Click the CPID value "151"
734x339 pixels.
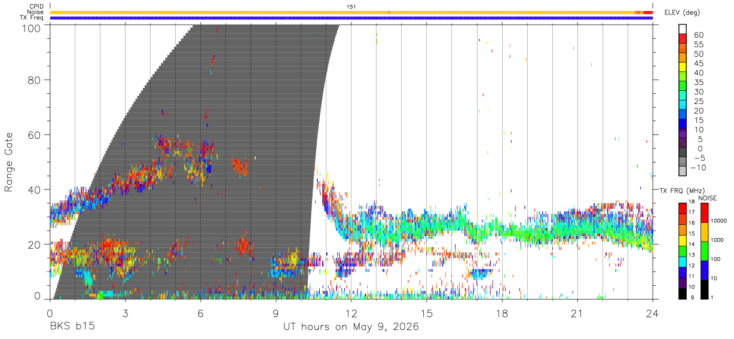[351, 7]
